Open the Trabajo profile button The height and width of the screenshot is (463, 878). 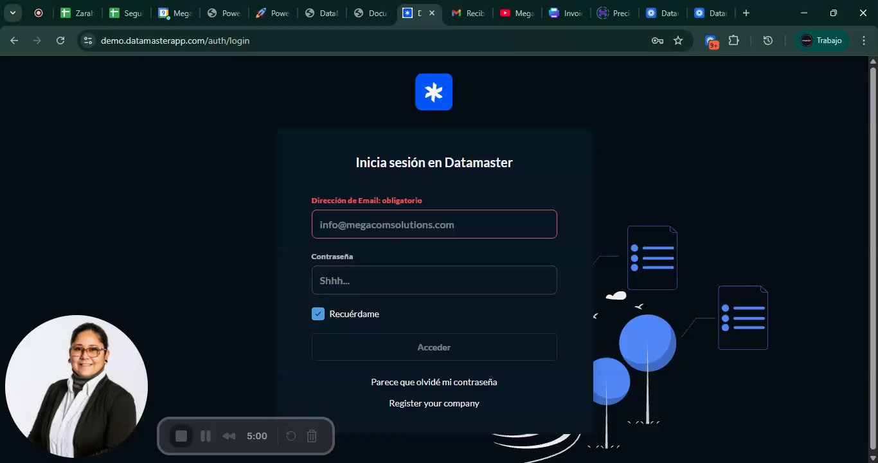822,41
